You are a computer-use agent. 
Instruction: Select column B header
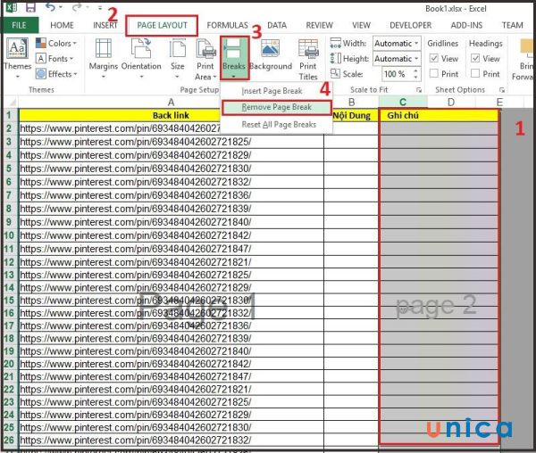[x=351, y=102]
